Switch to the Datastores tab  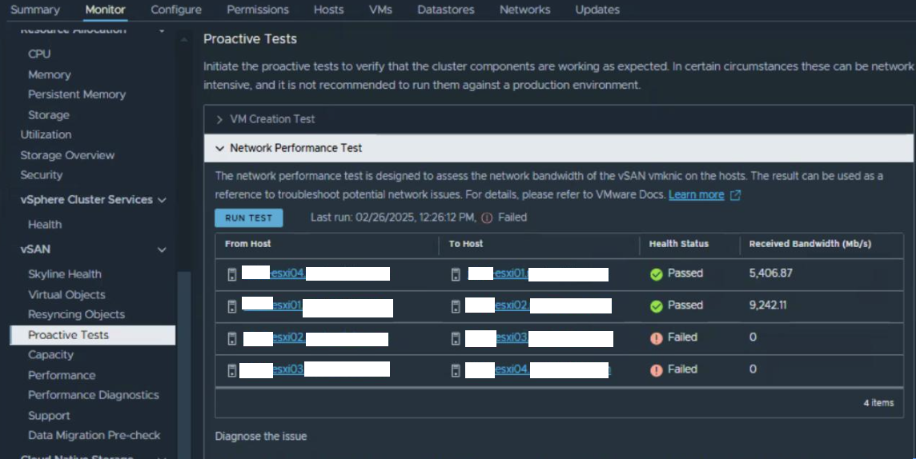coord(446,10)
